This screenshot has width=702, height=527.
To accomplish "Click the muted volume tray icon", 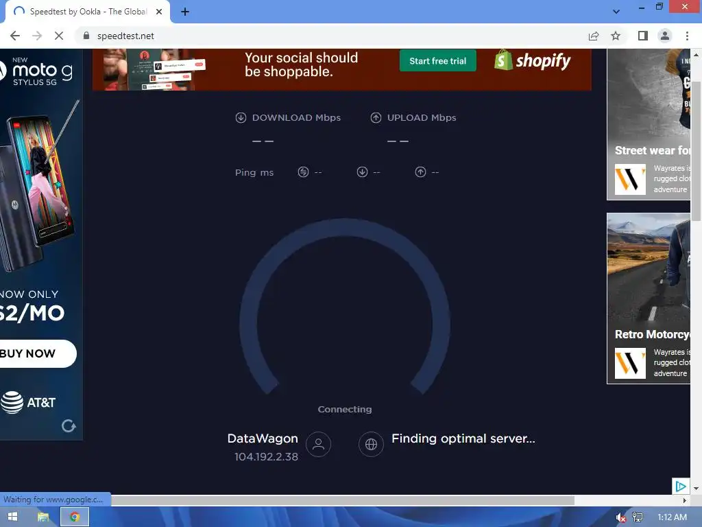I will point(621,517).
